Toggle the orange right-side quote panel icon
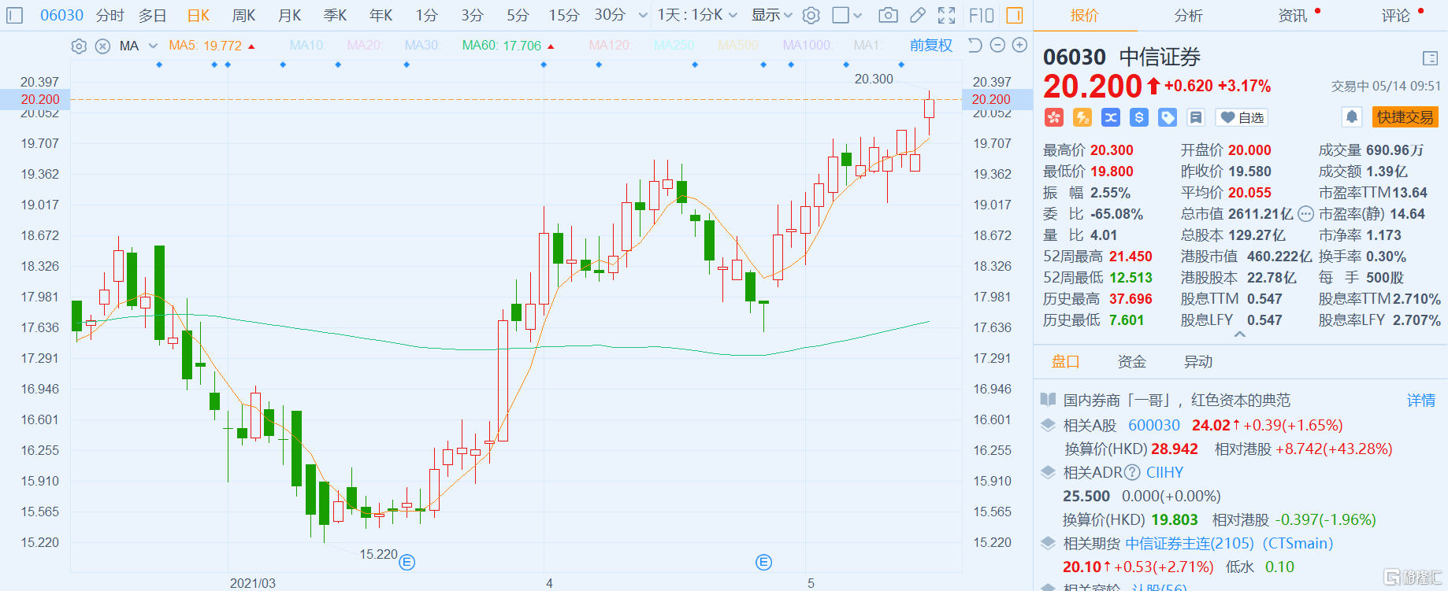Screen dimensions: 1448x591 1015,15
